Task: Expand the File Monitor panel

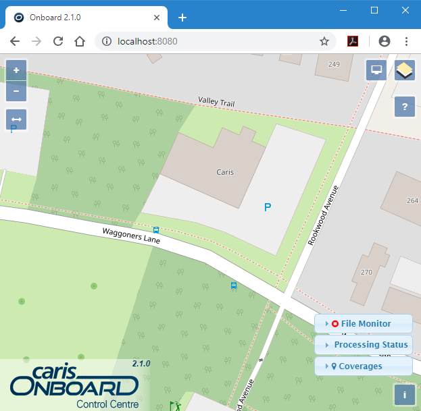Action: tap(364, 324)
